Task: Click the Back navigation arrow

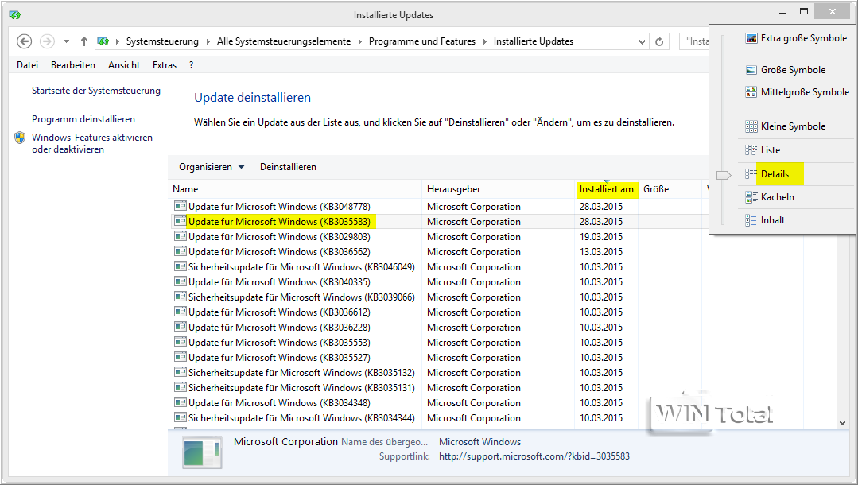Action: pyautogui.click(x=24, y=41)
